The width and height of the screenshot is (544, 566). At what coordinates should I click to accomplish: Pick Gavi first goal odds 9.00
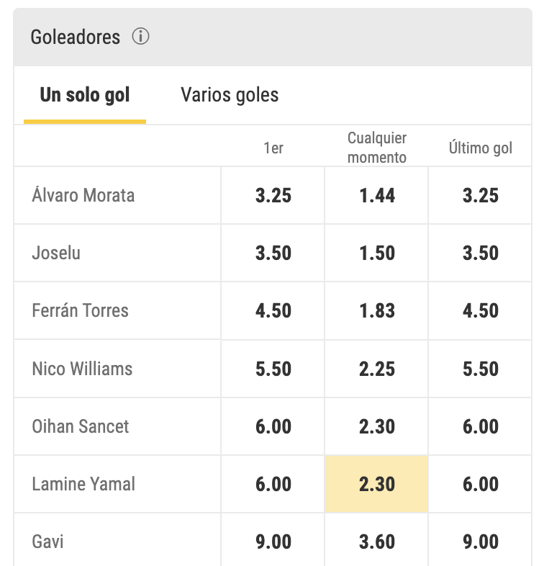point(273,541)
